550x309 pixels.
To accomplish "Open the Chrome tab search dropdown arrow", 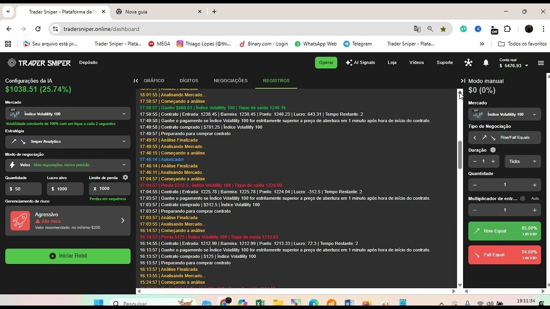I will 8,12.
